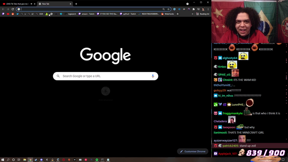The height and width of the screenshot is (162, 288).
Task: Open the Extensions puzzle icon
Action: [193, 9]
